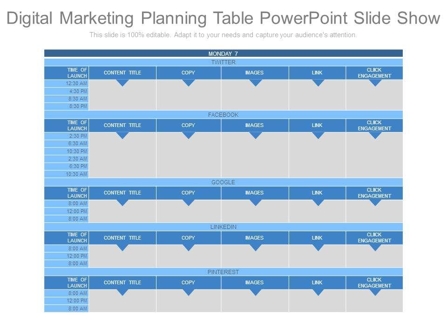
Task: Select the TWITTER section label row
Action: [x=223, y=62]
